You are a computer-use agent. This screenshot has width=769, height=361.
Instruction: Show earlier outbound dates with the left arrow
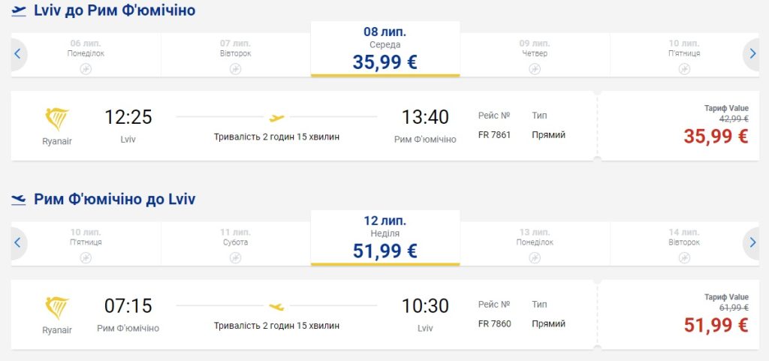(17, 53)
